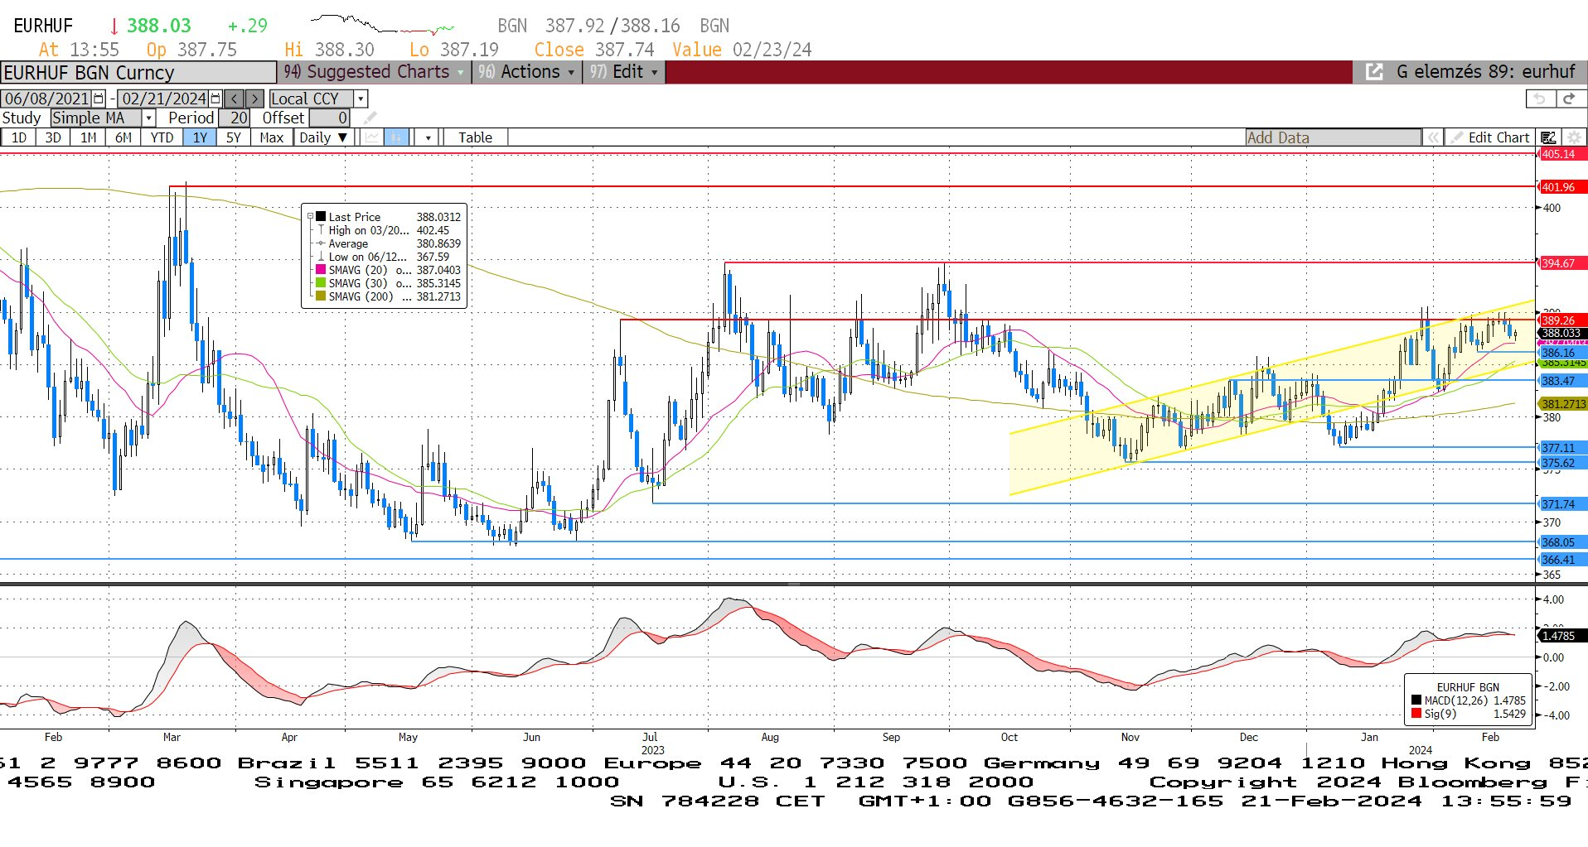Image resolution: width=1588 pixels, height=847 pixels.
Task: Click the 394.67 price level label
Action: pyautogui.click(x=1561, y=263)
